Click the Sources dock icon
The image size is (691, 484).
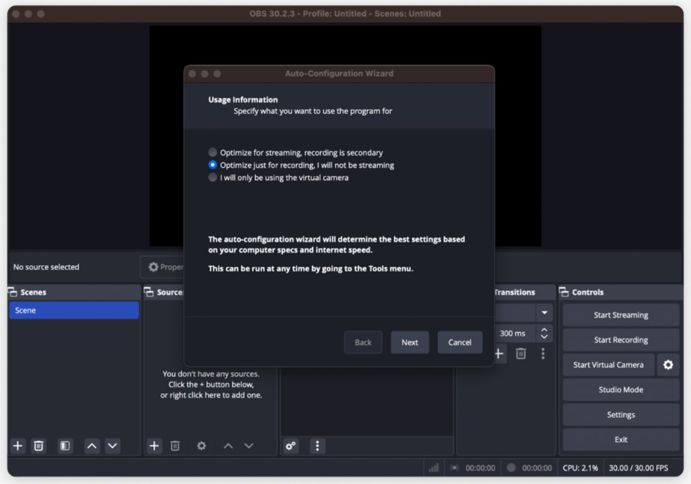coord(149,292)
